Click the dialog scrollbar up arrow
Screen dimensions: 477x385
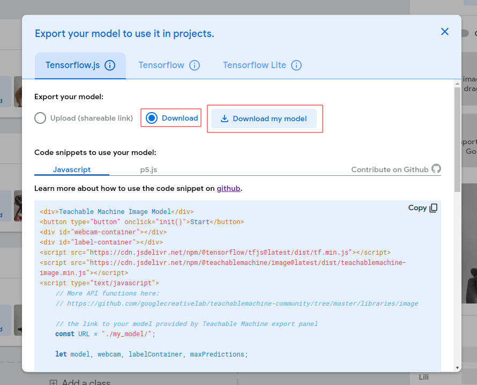(x=457, y=84)
